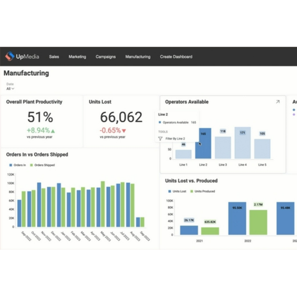Maximize the Operators Available chart with arrow icon
Viewport: 297px width, 297px height.
click(x=278, y=102)
